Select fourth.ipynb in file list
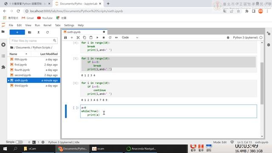 pyautogui.click(x=34, y=70)
